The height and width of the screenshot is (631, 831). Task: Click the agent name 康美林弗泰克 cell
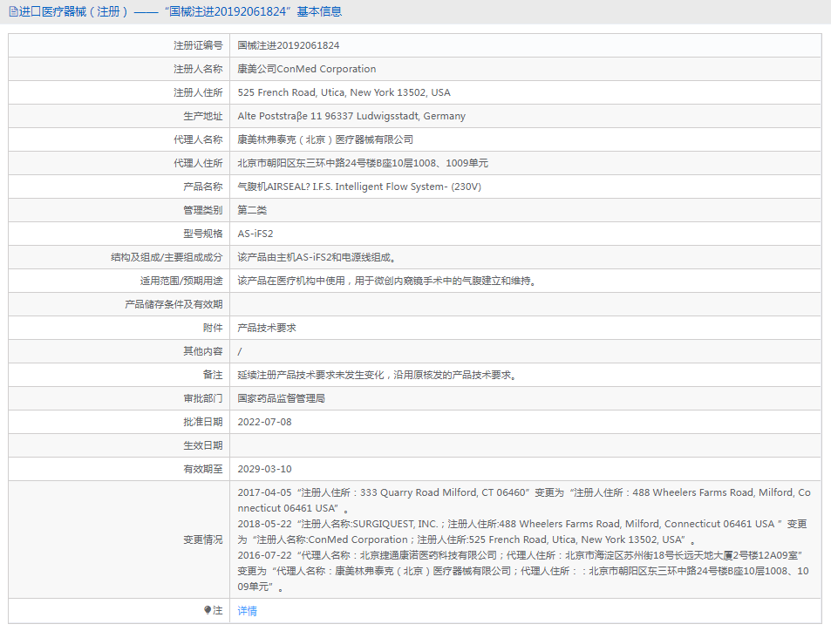(325, 139)
